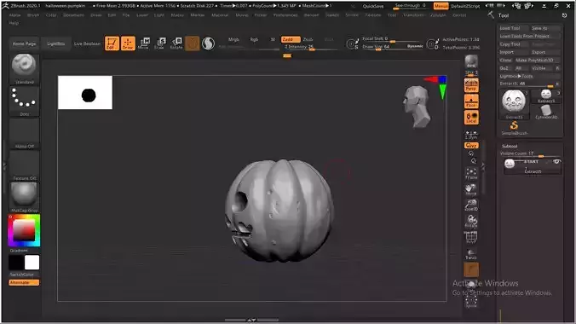Open the Help menu
The image size is (576, 324).
[x=14, y=23]
